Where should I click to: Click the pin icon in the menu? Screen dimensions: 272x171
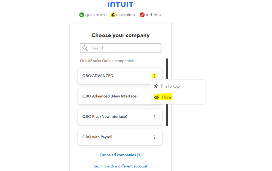(x=156, y=86)
